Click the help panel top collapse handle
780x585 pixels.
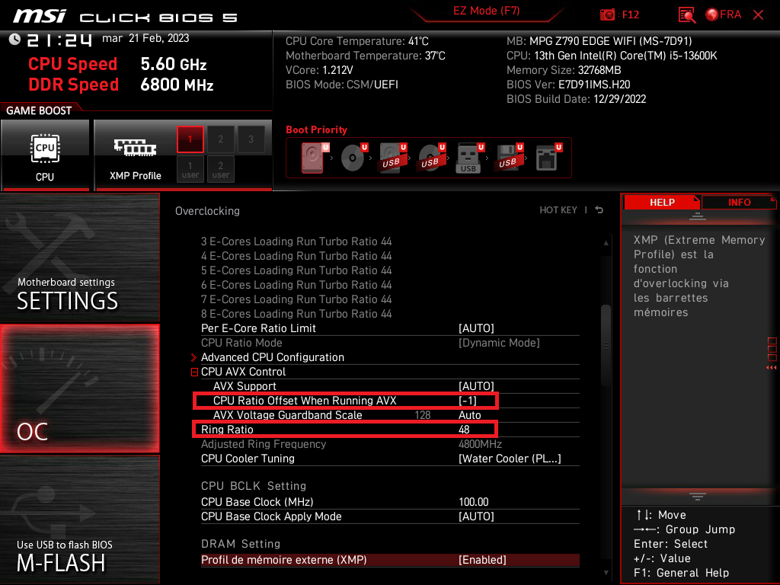click(698, 216)
